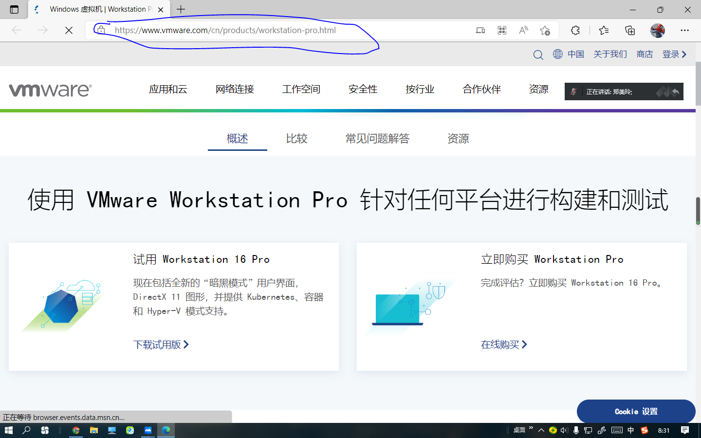This screenshot has width=701, height=438.
Task: Switch to Microsoft Edge in taskbar
Action: [166, 430]
